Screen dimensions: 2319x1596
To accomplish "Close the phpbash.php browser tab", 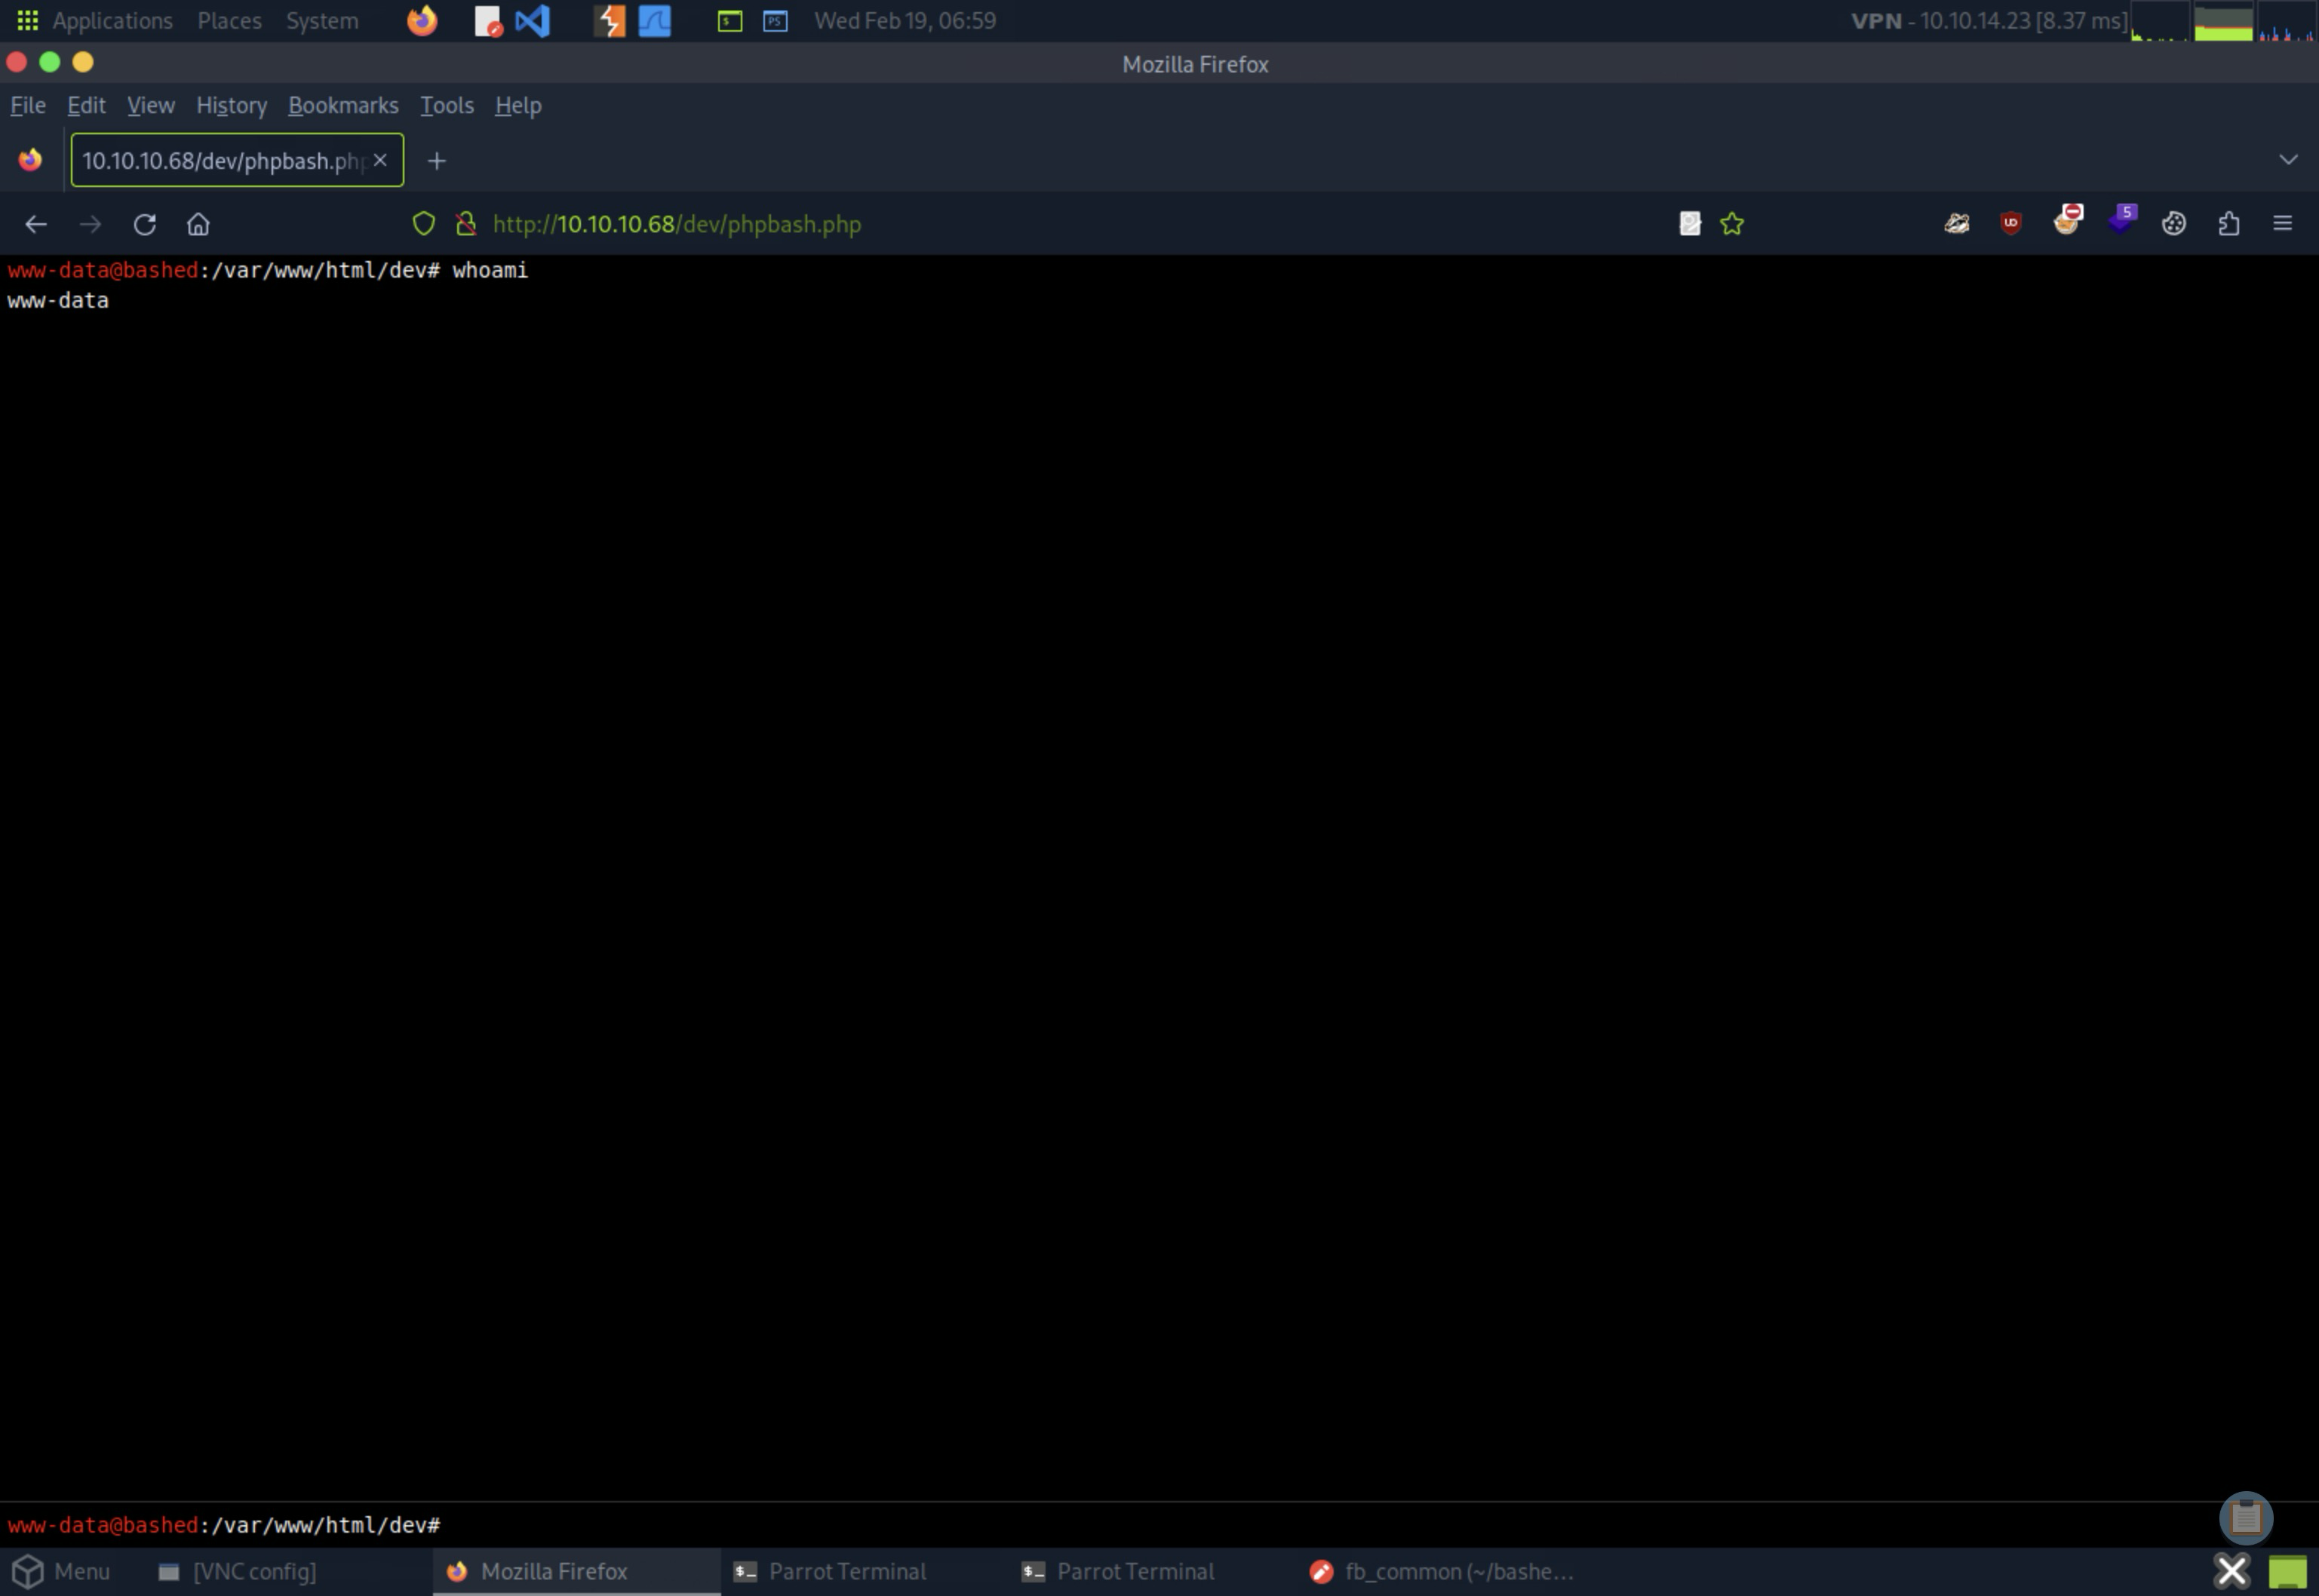I will 380,160.
